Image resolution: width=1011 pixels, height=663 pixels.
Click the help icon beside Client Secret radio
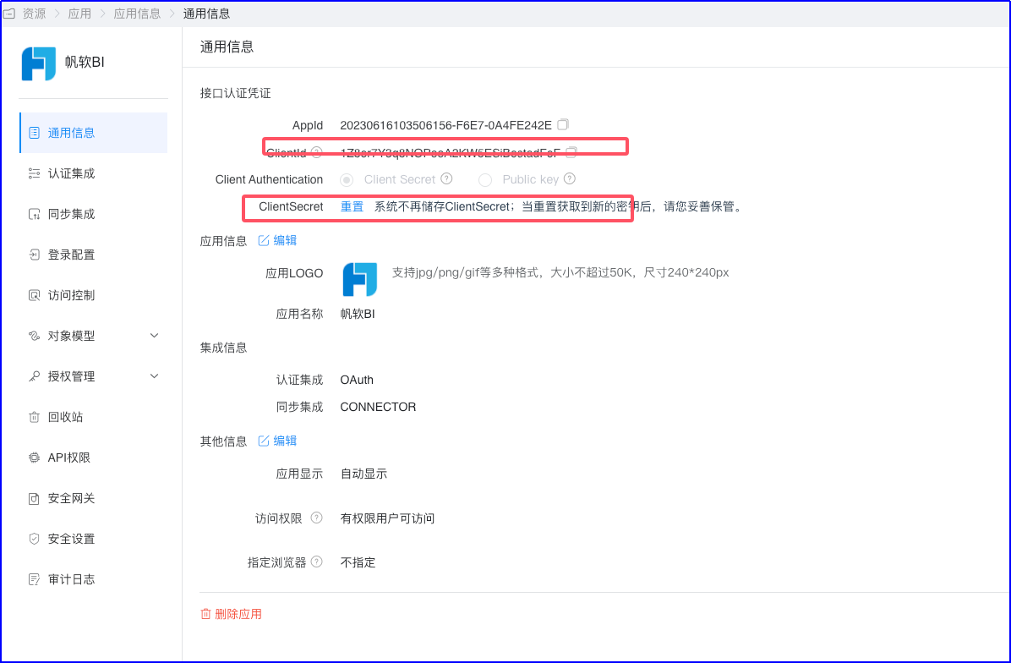(x=446, y=178)
